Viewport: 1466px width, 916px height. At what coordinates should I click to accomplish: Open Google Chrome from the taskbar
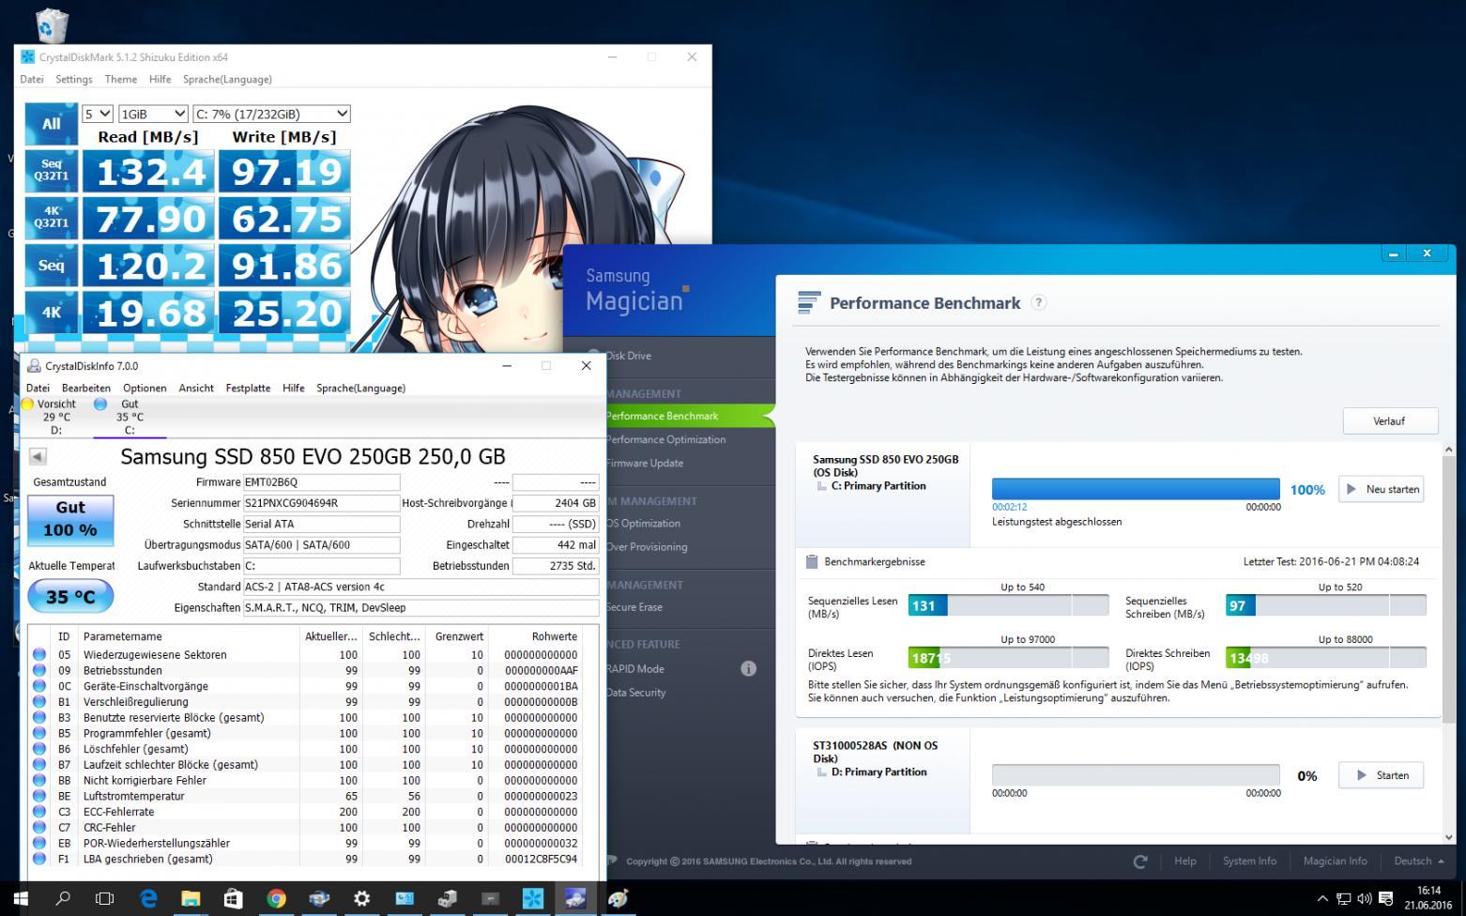coord(276,898)
